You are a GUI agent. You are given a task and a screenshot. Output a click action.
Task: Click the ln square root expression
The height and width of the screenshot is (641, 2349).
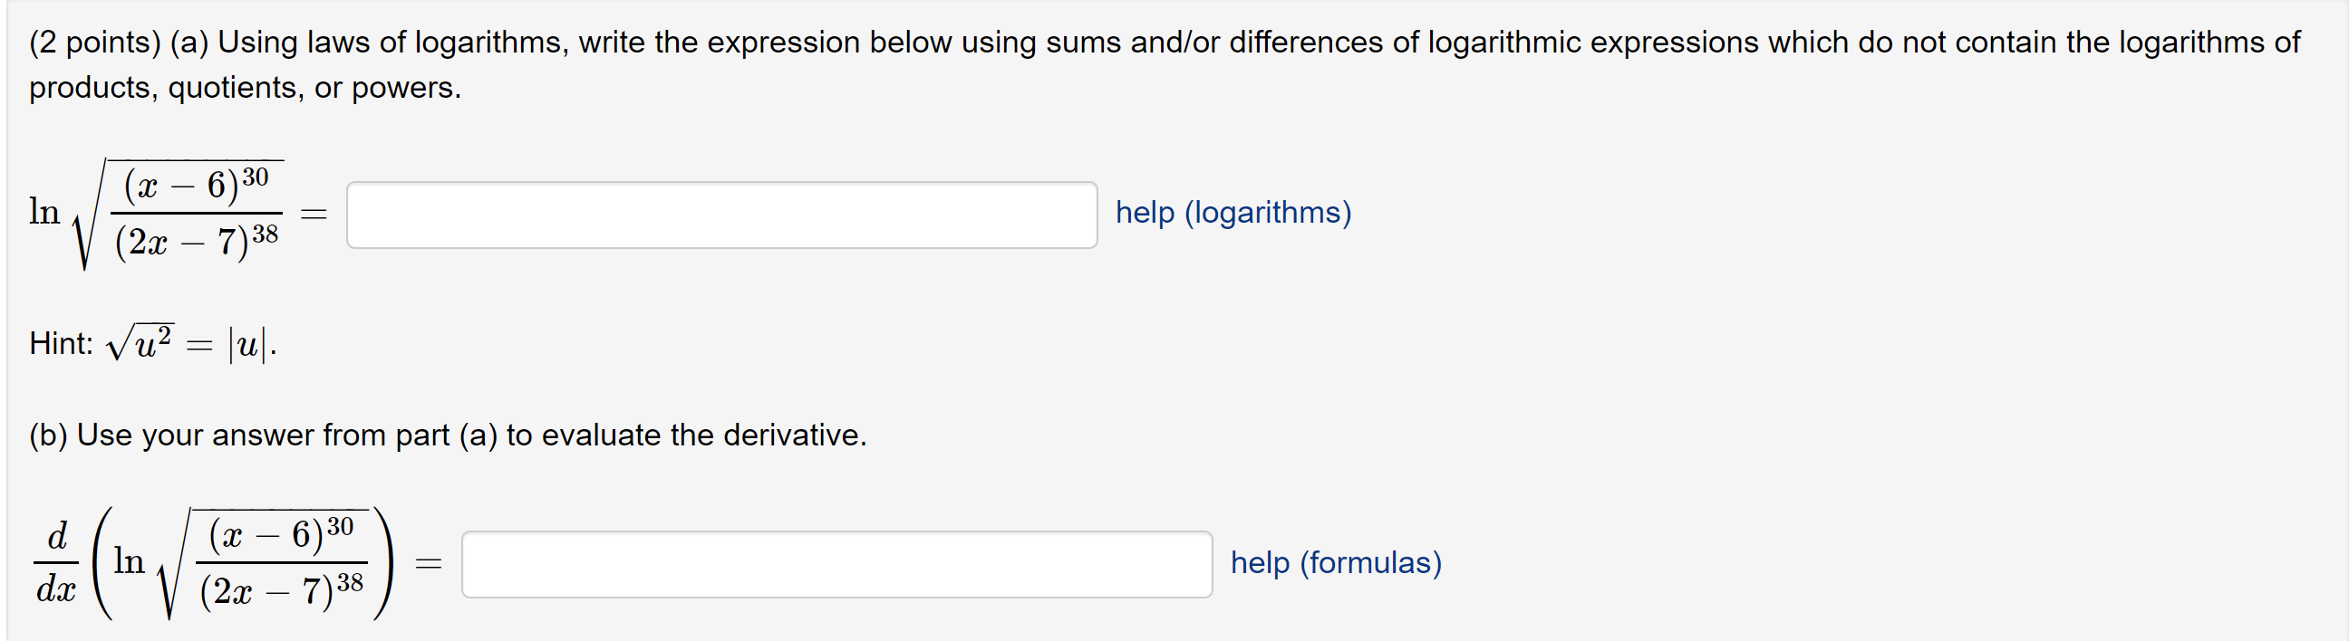pos(155,214)
